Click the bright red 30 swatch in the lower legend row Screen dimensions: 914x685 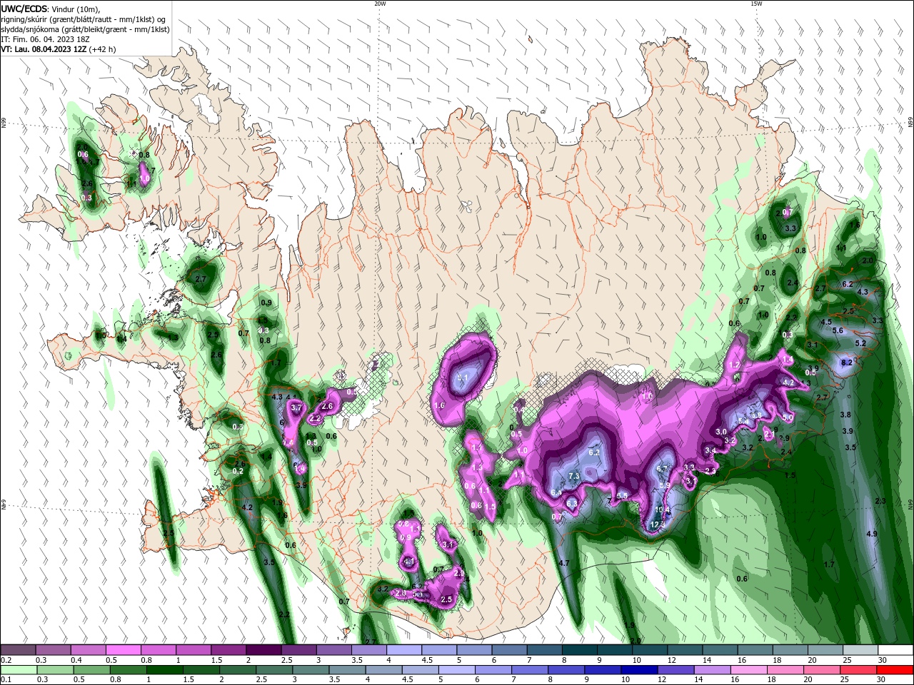click(x=895, y=670)
